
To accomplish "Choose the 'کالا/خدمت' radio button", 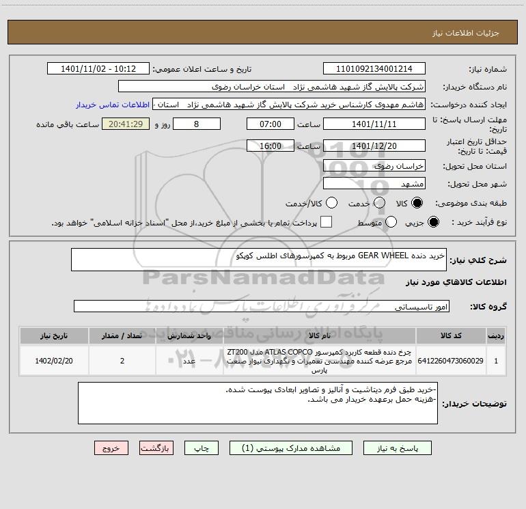I will click(x=332, y=204).
